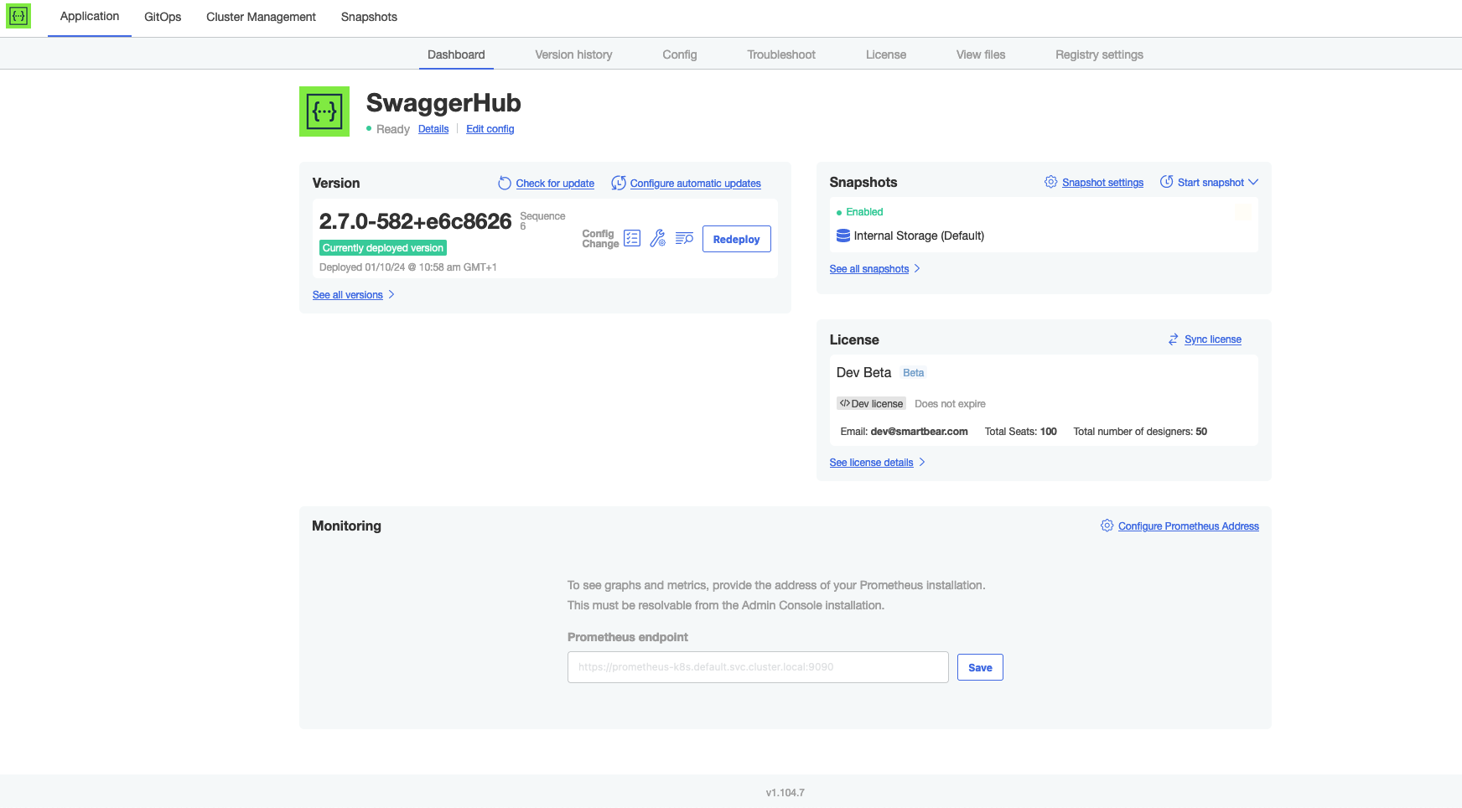Open the Troubleshoot tab

pos(780,54)
